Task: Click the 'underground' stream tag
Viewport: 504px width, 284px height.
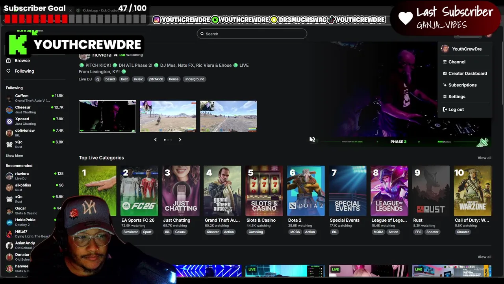Action: [x=195, y=79]
